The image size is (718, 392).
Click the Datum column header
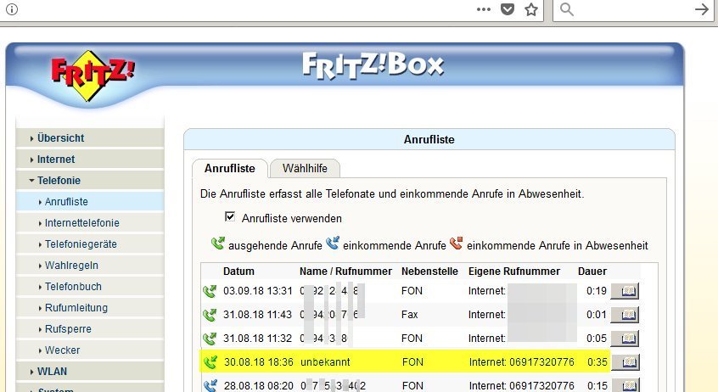click(238, 272)
